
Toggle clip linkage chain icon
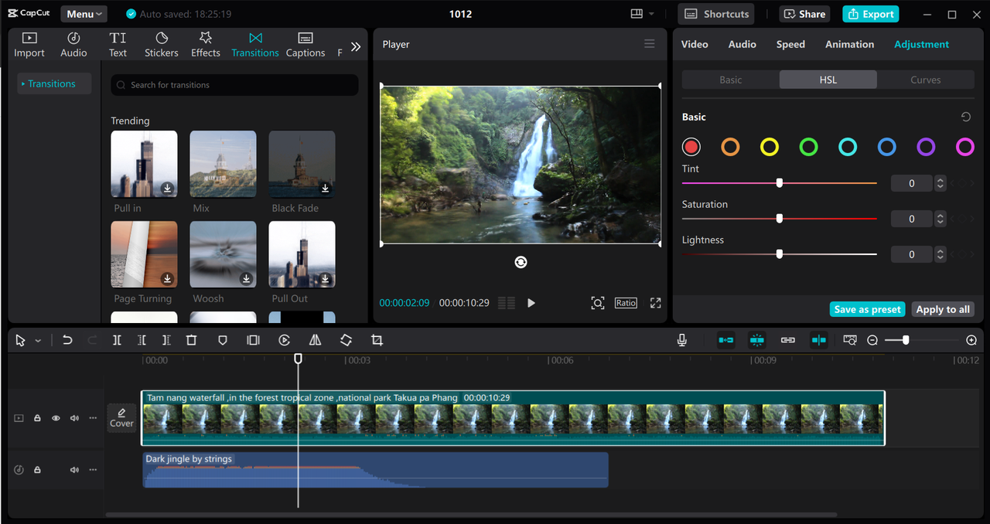point(788,340)
